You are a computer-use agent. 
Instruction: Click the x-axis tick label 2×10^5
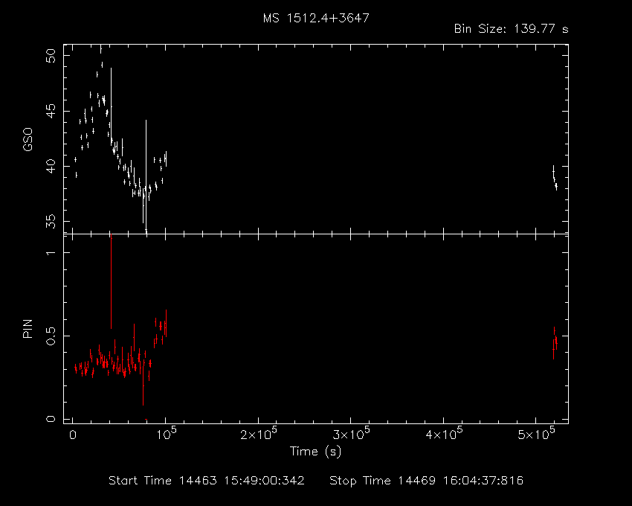[258, 434]
